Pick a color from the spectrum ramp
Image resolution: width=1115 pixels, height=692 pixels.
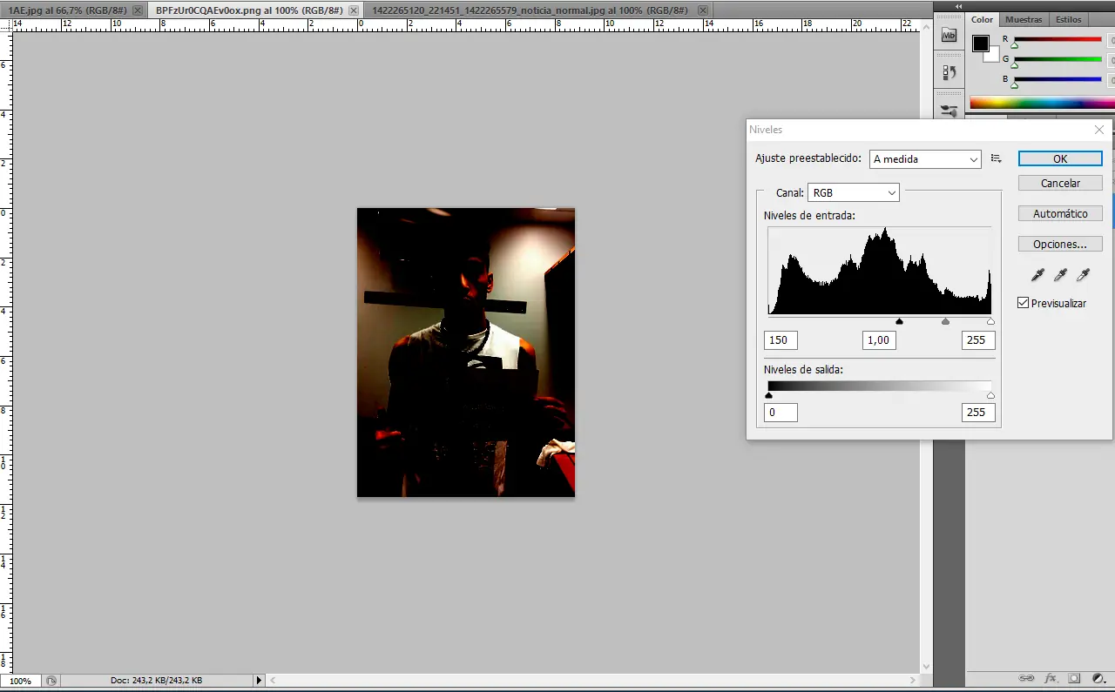coord(1042,103)
